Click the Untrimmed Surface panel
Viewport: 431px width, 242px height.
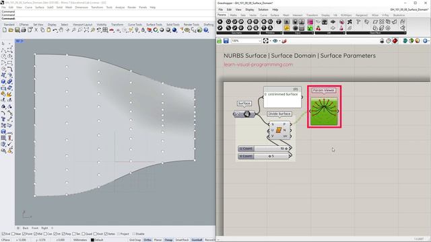pos(282,97)
